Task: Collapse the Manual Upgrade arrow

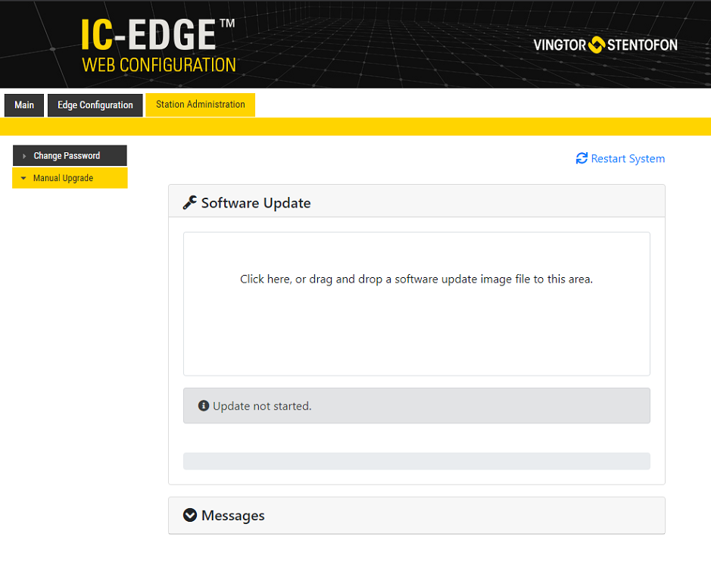Action: tap(24, 179)
